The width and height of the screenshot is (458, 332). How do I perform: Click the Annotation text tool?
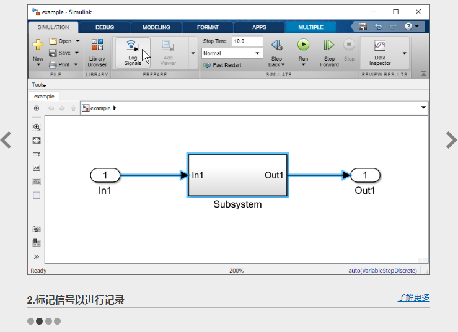37,168
